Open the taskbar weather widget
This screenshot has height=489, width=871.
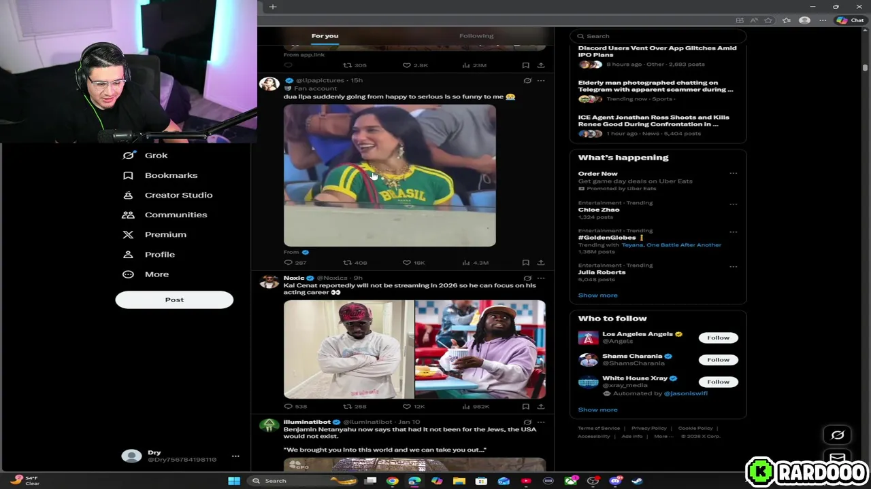click(x=24, y=481)
